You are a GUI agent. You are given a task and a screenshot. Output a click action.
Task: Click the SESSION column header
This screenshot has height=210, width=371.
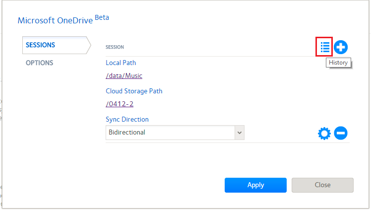115,47
